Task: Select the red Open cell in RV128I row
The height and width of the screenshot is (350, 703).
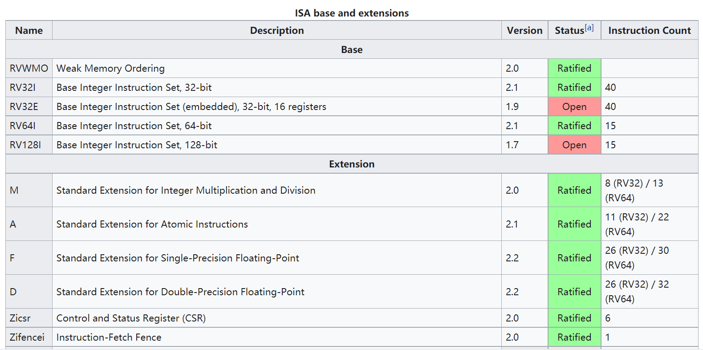Action: tap(574, 145)
